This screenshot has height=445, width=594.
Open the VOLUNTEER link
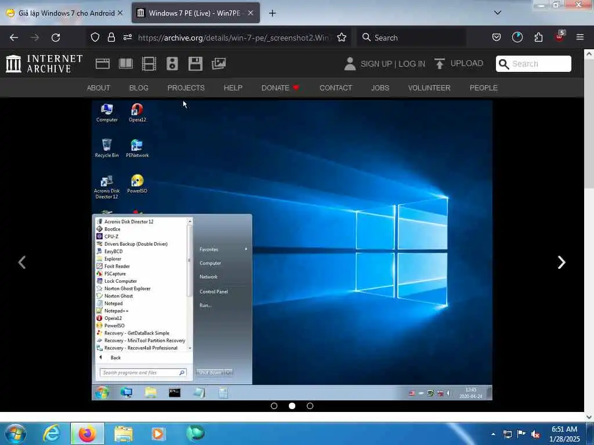tap(429, 88)
